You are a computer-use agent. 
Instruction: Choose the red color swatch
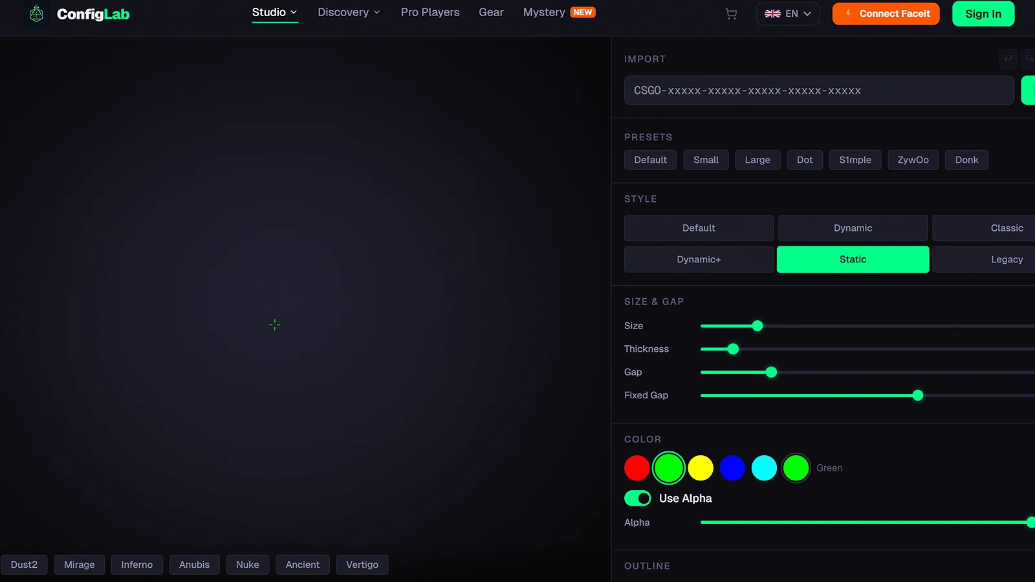tap(637, 468)
